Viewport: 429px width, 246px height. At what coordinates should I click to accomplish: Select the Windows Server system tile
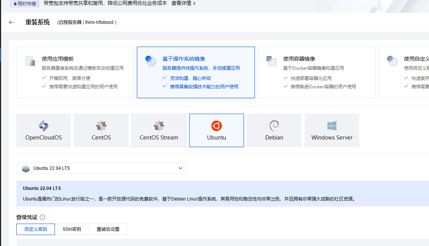332,130
